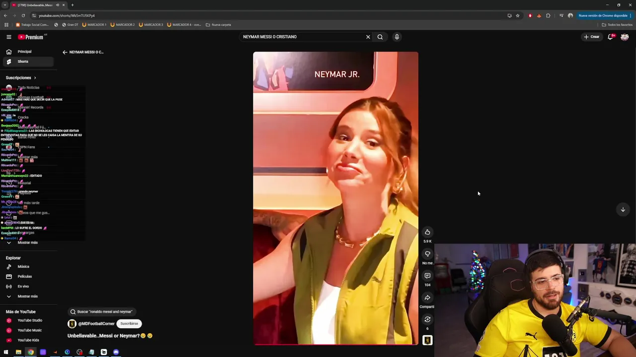Mute the tab via speaker icon
Viewport: 636px width, 357px height.
click(x=58, y=5)
